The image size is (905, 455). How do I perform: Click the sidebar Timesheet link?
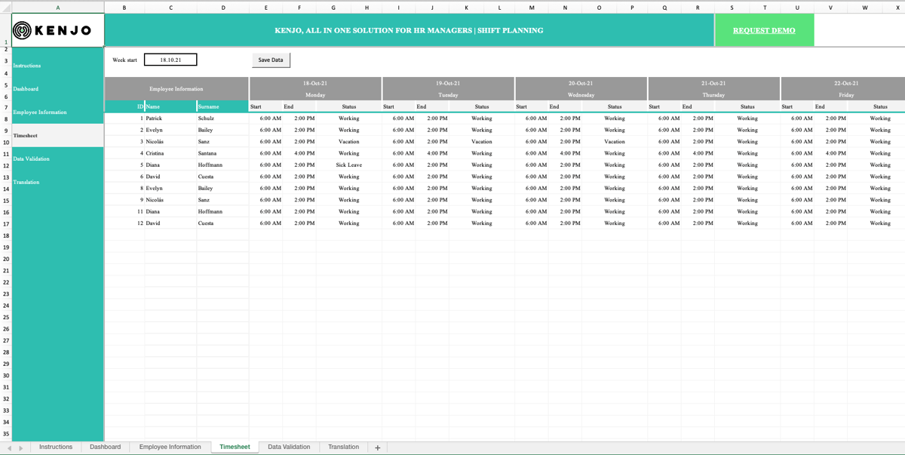pyautogui.click(x=26, y=135)
